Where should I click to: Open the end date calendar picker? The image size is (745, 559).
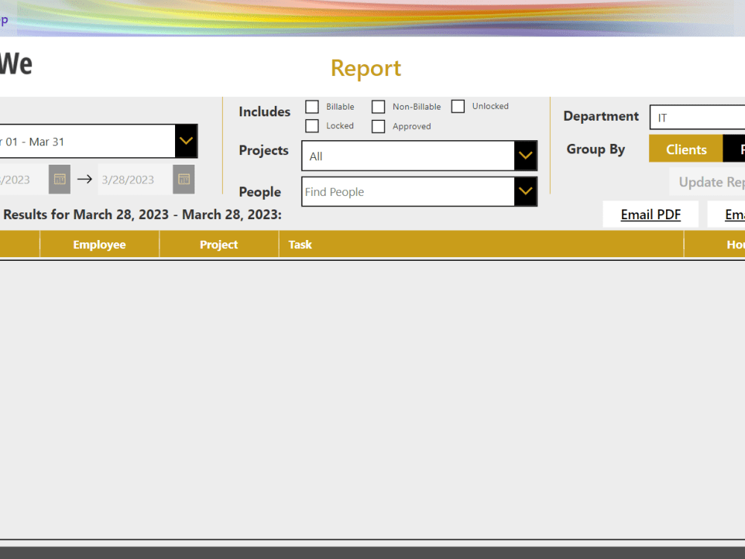click(x=184, y=179)
